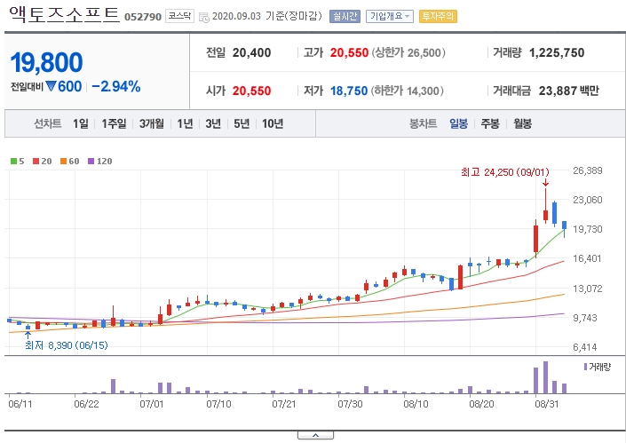Screen dimensions: 626x443
Task: Click the 거래량 volume legend swatch
Action: click(x=585, y=367)
